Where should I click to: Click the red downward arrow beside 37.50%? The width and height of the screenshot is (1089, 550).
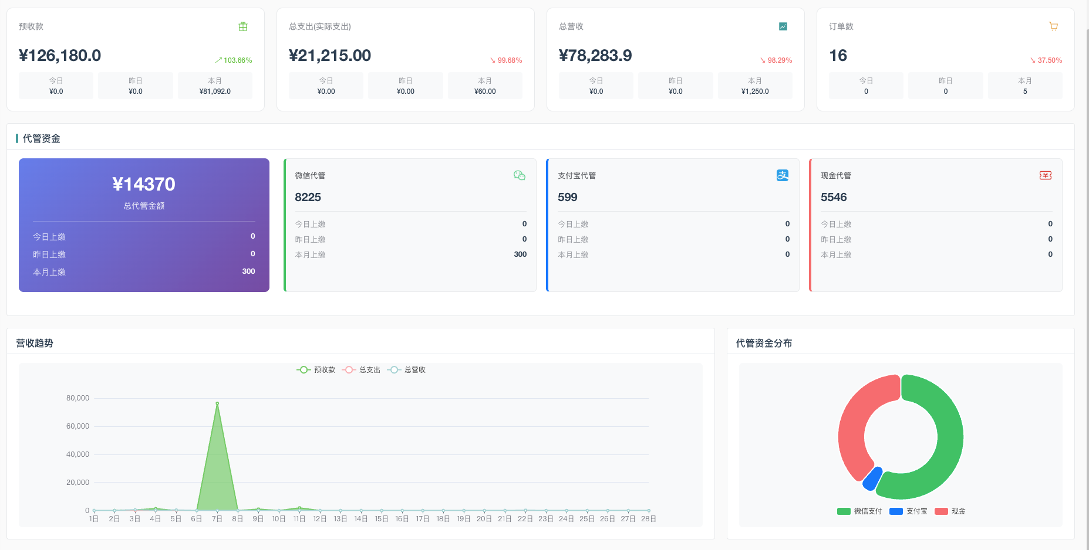(x=1032, y=60)
